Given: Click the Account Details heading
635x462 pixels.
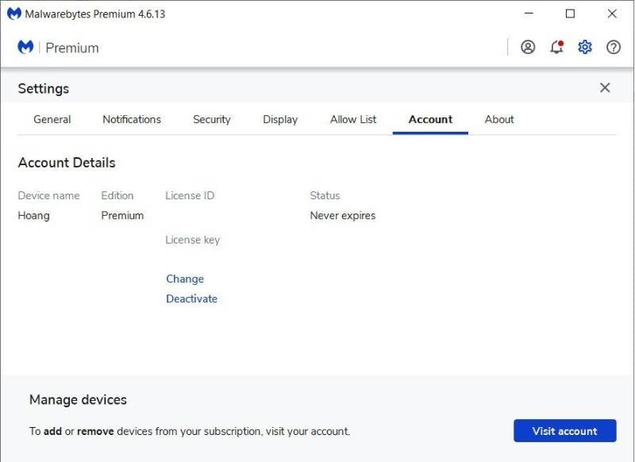Looking at the screenshot, I should [67, 163].
